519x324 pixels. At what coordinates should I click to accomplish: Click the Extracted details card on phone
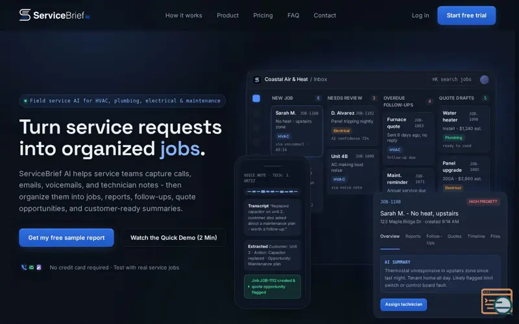point(272,255)
